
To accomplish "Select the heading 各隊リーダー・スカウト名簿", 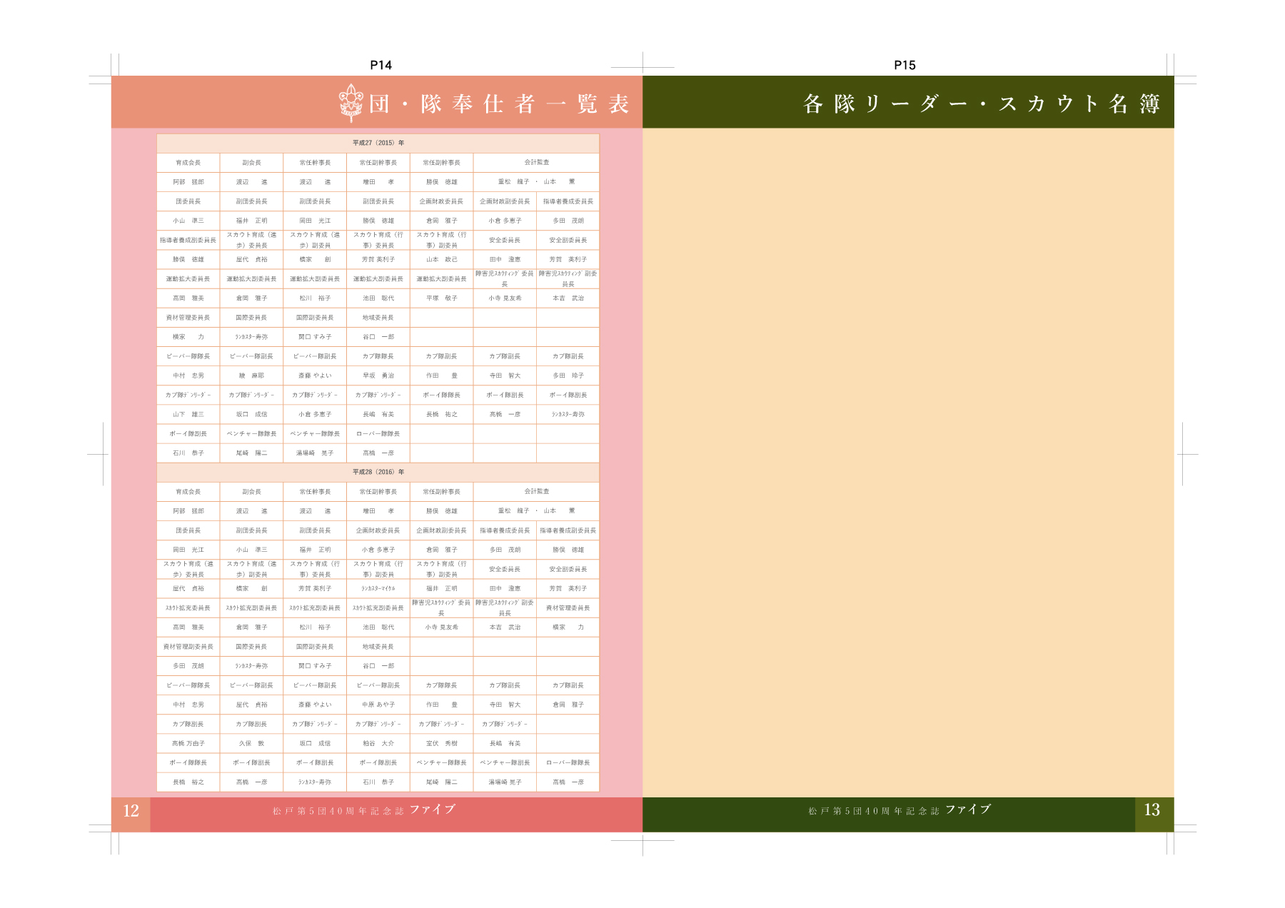I will click(981, 104).
